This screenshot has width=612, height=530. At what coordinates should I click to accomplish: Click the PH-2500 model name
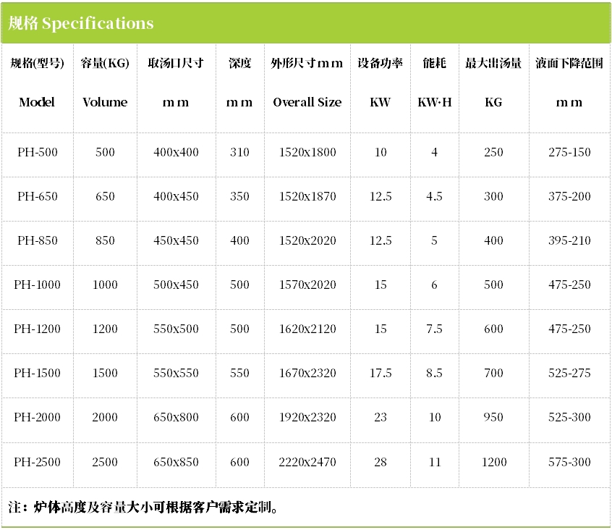click(x=37, y=462)
